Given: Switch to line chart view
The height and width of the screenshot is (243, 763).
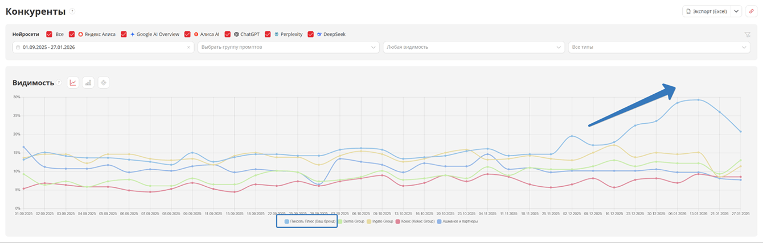Looking at the screenshot, I should (73, 83).
